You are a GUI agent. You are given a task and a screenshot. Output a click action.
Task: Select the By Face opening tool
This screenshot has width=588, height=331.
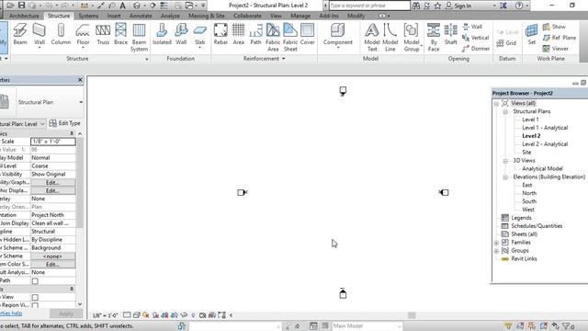(434, 37)
